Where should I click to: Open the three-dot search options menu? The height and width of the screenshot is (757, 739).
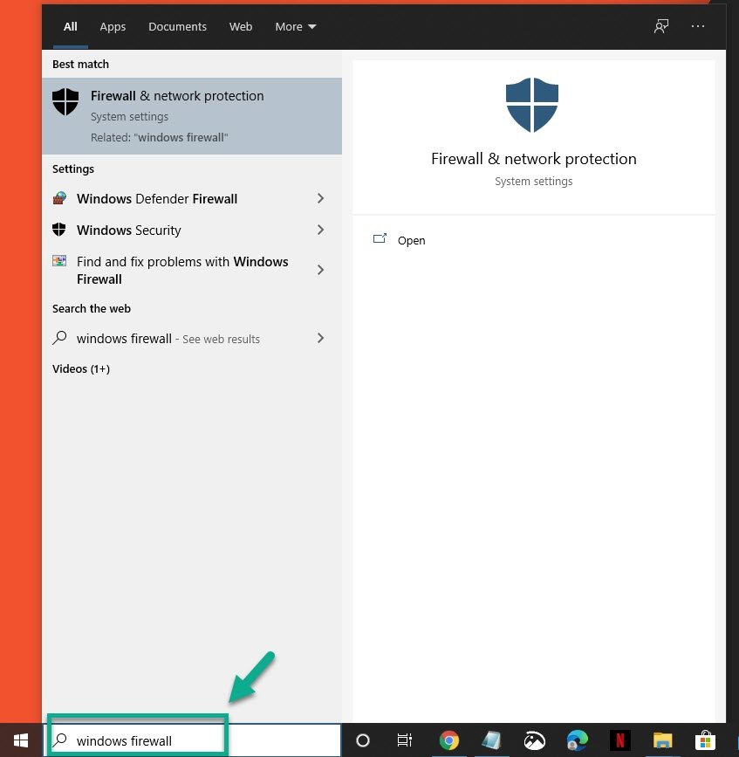pyautogui.click(x=697, y=26)
